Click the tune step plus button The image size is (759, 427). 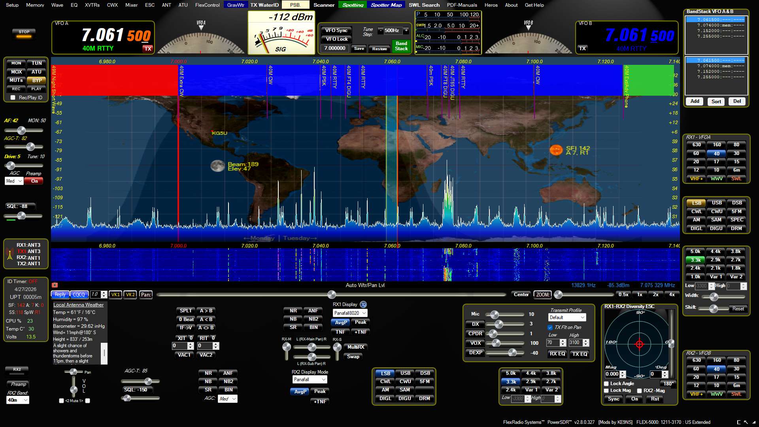click(406, 30)
